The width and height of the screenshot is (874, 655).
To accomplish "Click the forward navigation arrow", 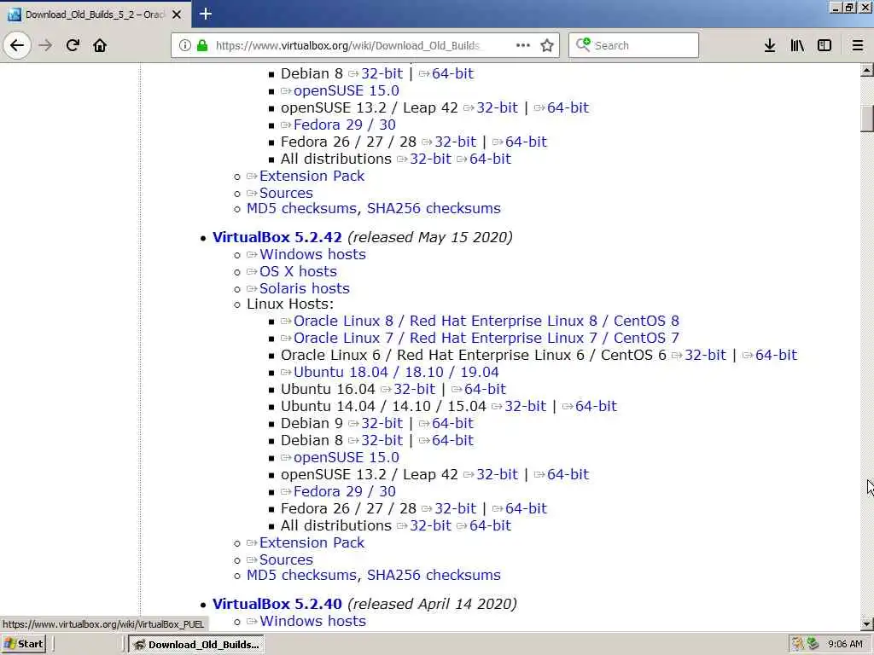I will point(46,45).
